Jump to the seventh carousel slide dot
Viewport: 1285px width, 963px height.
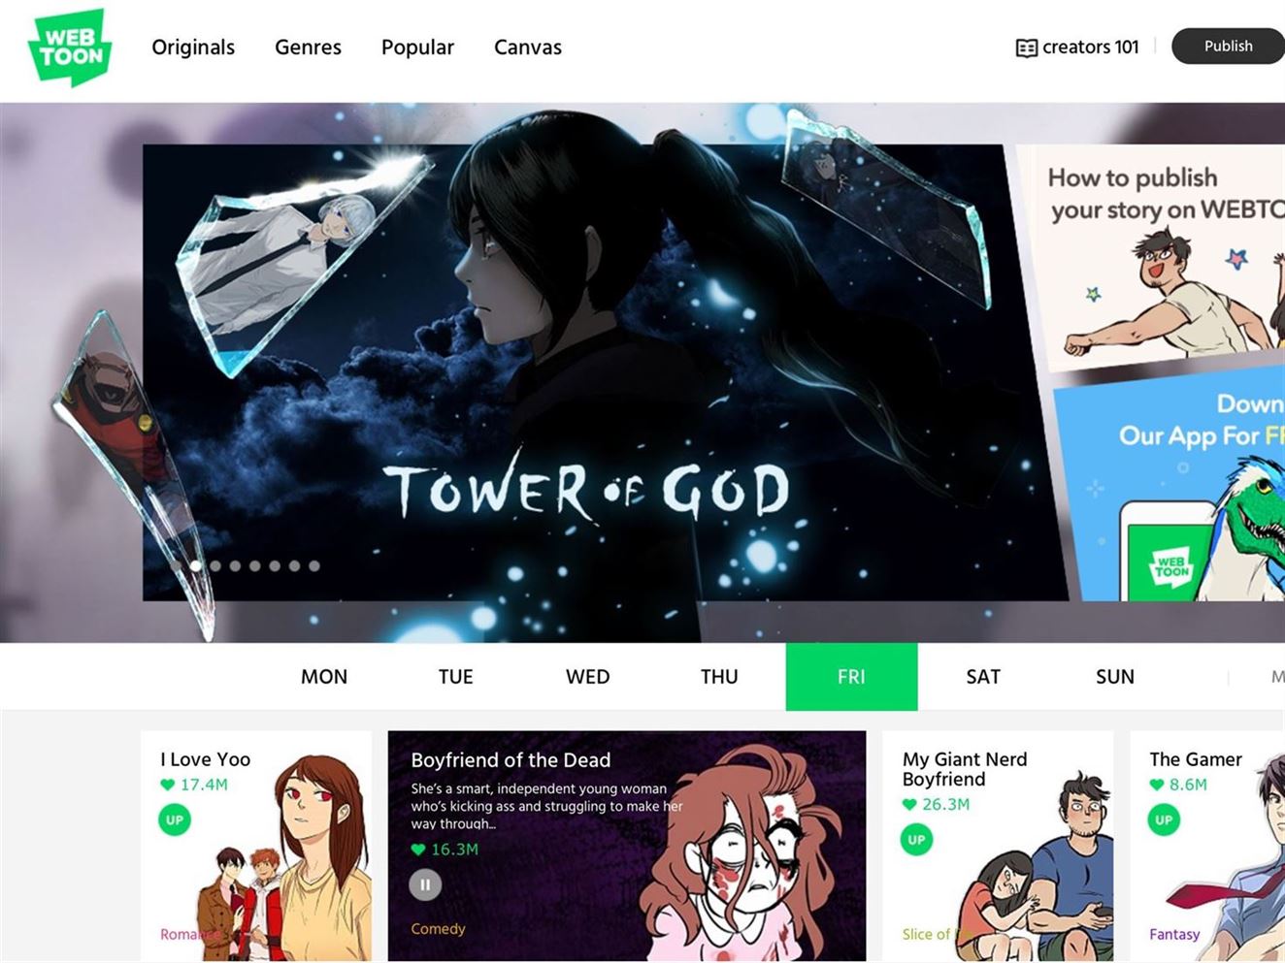[294, 565]
